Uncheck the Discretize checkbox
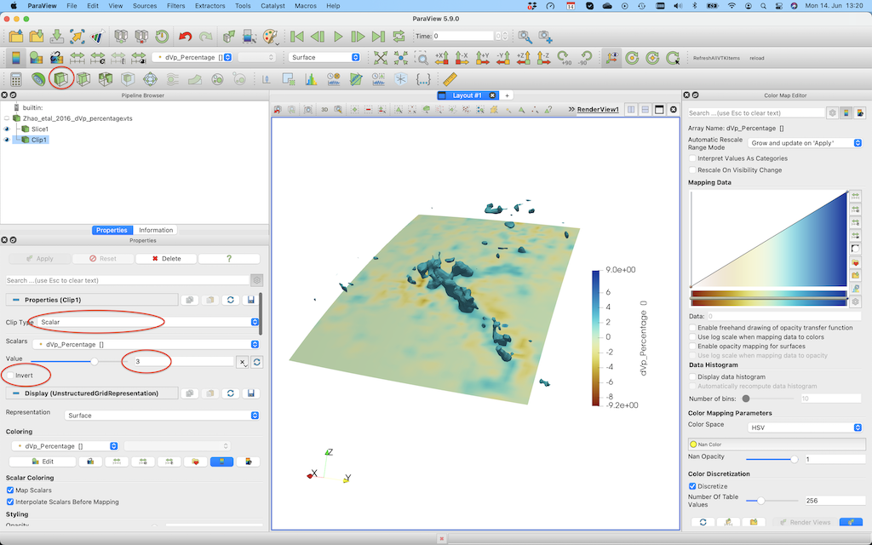The width and height of the screenshot is (872, 545). tap(692, 486)
